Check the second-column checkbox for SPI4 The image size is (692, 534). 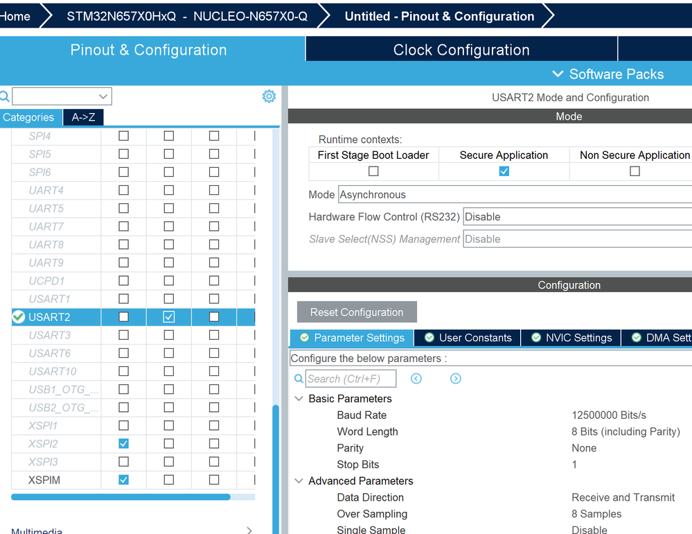(168, 136)
